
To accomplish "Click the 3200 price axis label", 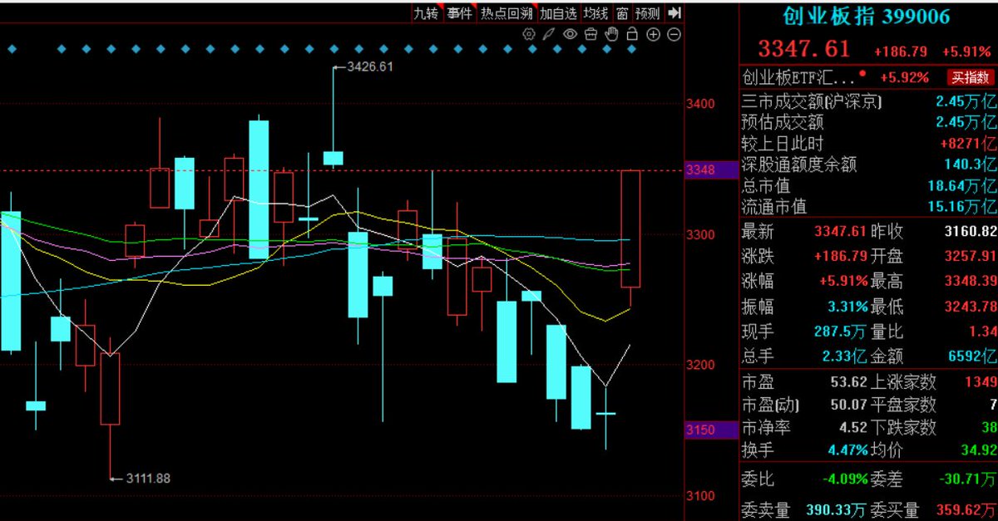I will (x=701, y=366).
